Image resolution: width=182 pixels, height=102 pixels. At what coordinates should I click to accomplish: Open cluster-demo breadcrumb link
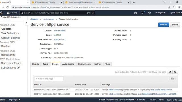point(49,19)
